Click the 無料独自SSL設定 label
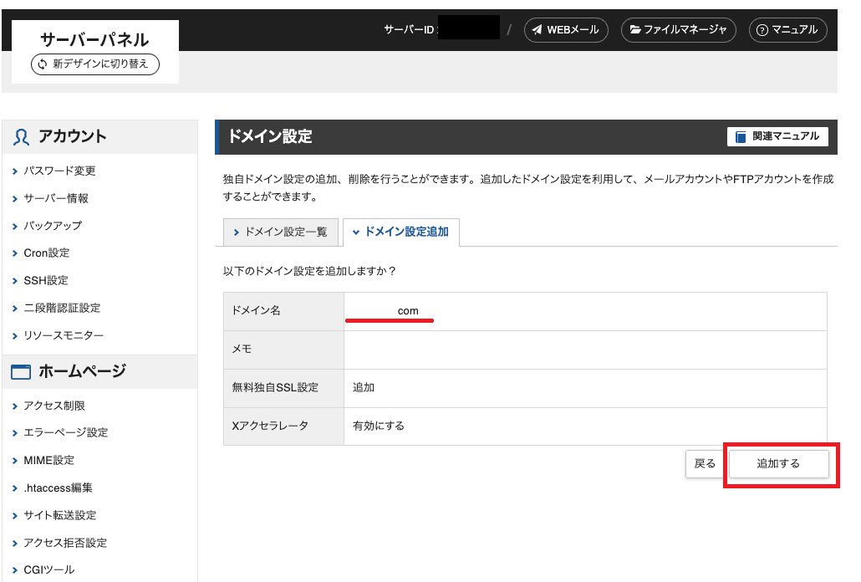This screenshot has width=861, height=582. 275,388
